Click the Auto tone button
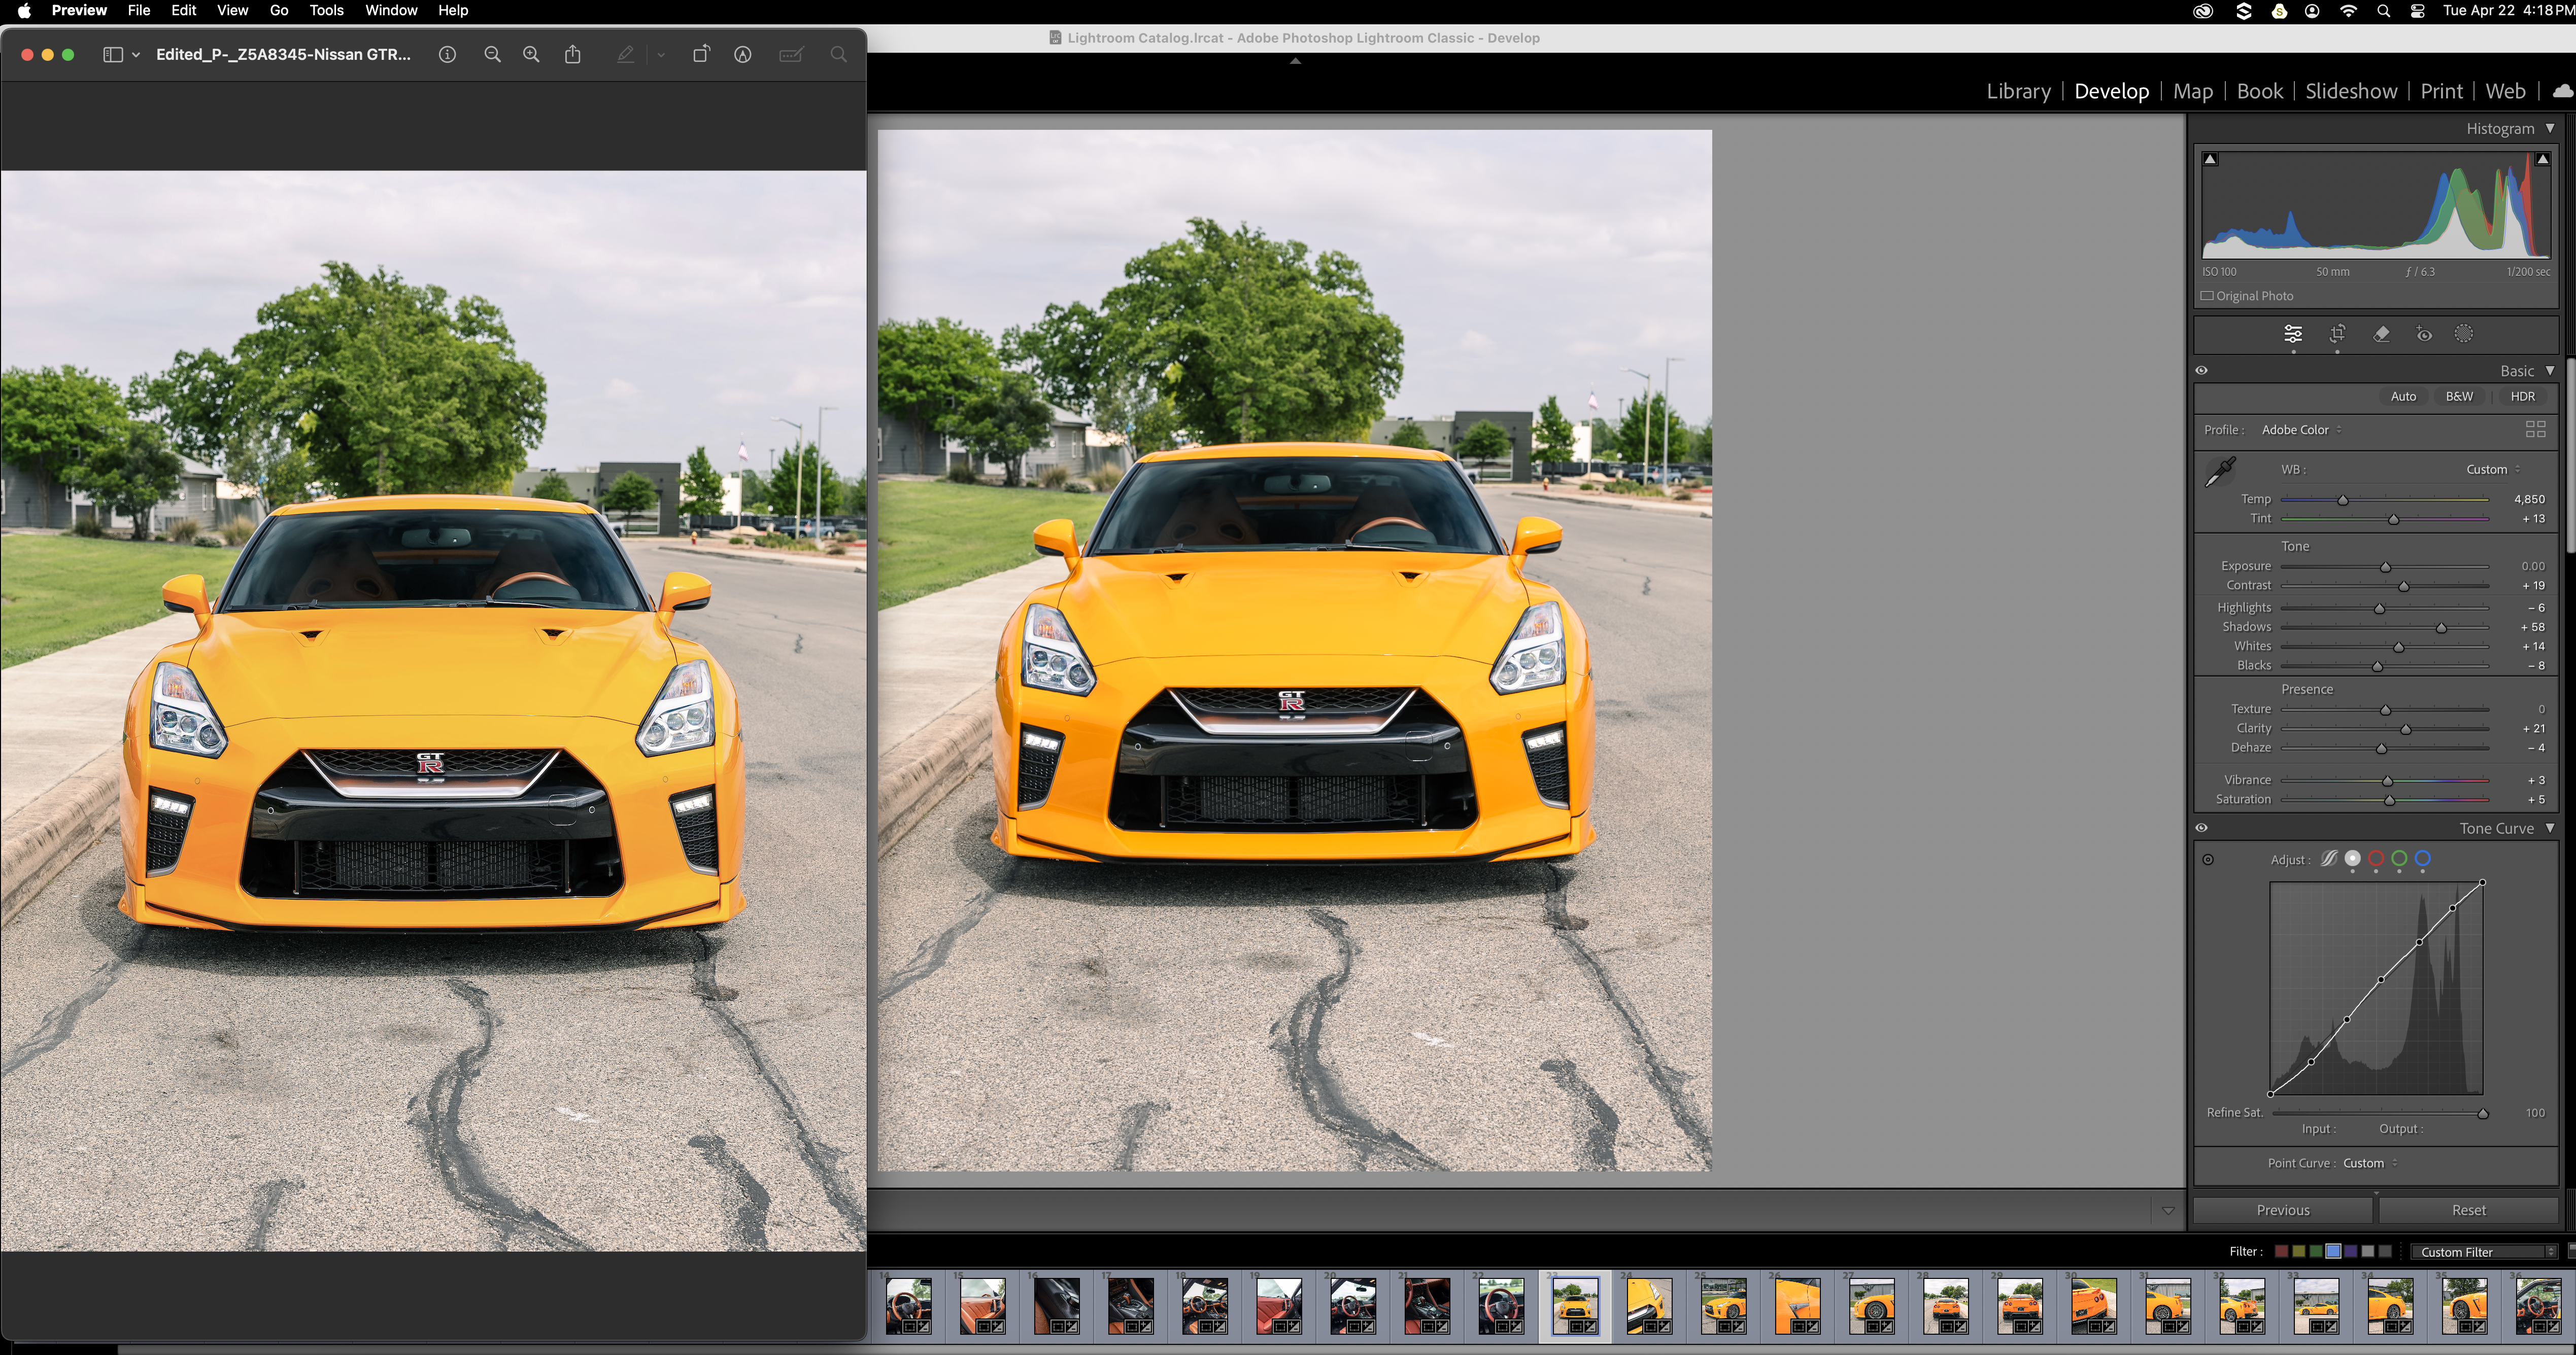This screenshot has height=1355, width=2576. pyautogui.click(x=2402, y=397)
